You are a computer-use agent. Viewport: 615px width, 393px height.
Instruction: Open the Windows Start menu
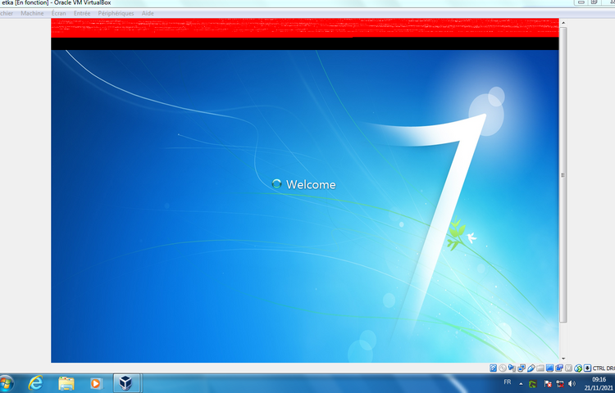(x=7, y=382)
